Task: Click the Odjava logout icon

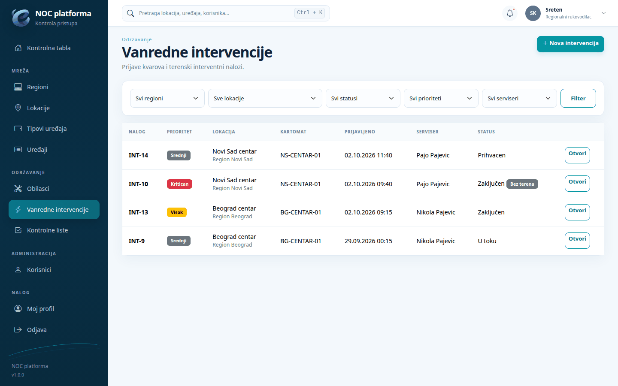Action: click(x=18, y=330)
